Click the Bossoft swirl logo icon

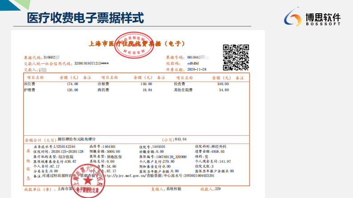tap(292, 16)
